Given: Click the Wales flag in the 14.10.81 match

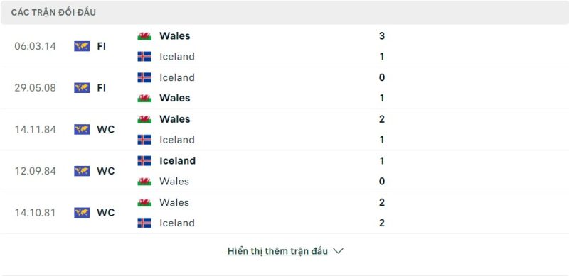Looking at the screenshot, I should [144, 202].
